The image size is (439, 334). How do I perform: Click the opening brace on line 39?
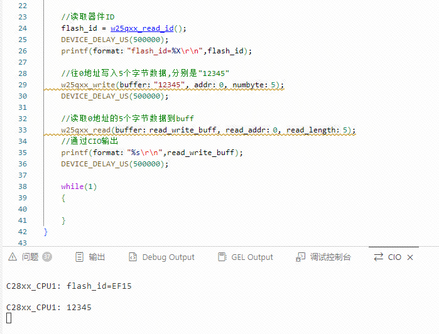pos(63,198)
